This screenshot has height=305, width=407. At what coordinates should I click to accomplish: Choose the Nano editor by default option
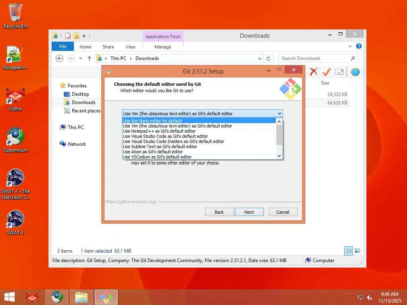pyautogui.click(x=199, y=121)
